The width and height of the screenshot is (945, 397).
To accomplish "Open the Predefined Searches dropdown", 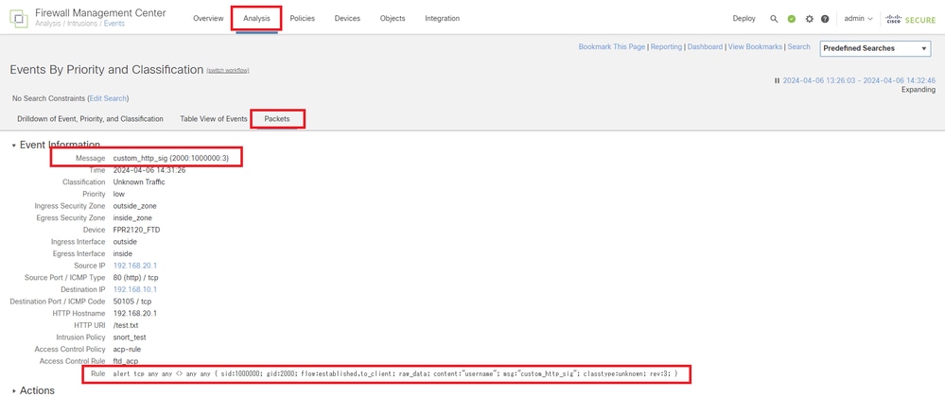I will 875,48.
